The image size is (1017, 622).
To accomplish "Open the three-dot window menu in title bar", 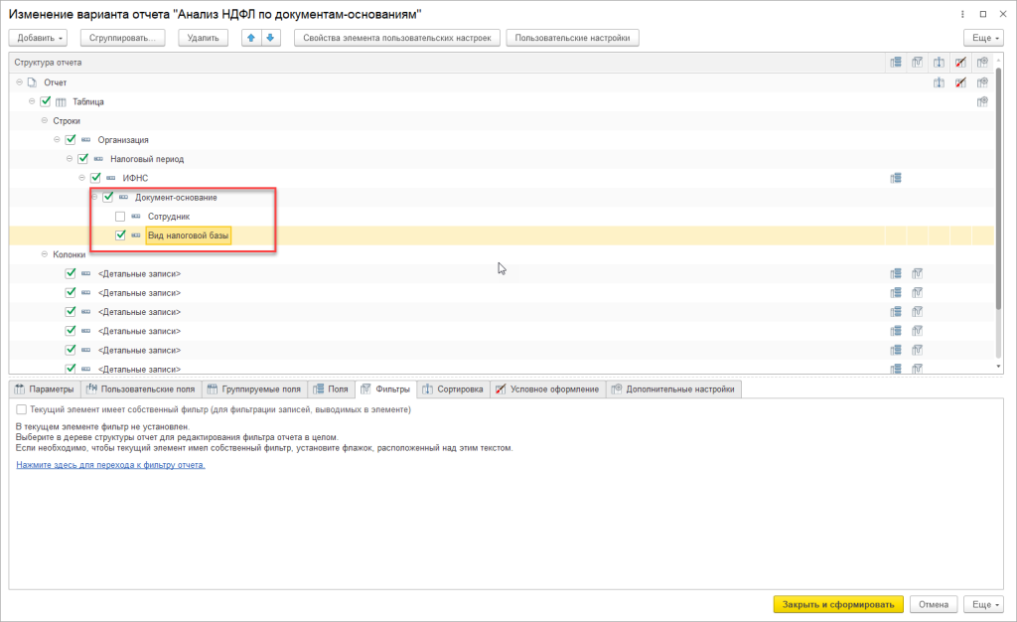I will coord(962,14).
